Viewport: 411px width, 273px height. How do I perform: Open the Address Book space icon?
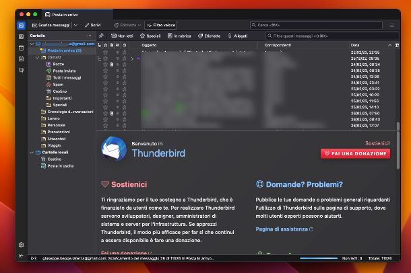click(22, 36)
